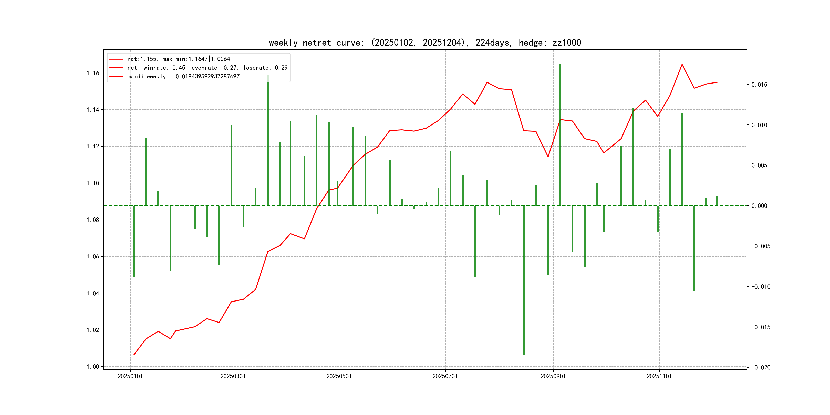Click the x-axis label 20250101
This screenshot has height=415, width=830.
130,376
